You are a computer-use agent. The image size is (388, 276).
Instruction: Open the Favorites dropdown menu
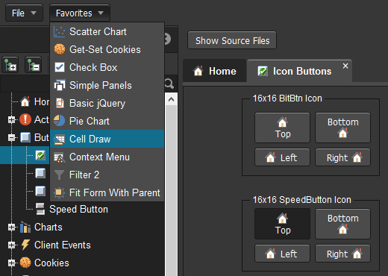point(80,13)
